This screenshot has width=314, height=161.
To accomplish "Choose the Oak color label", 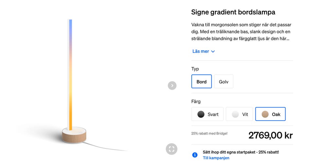I will (x=276, y=114).
